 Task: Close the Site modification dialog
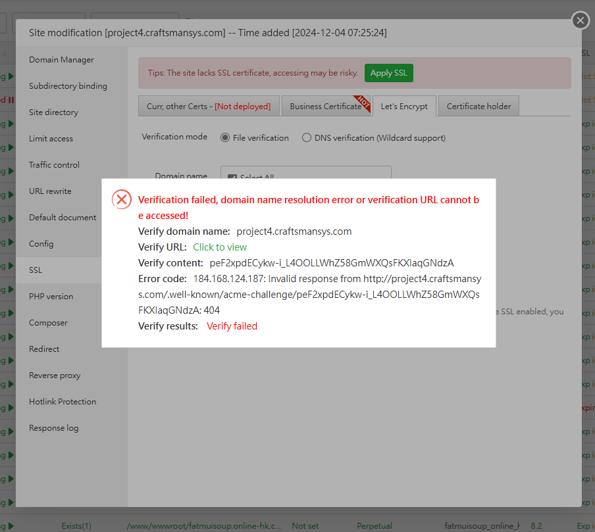tap(580, 20)
